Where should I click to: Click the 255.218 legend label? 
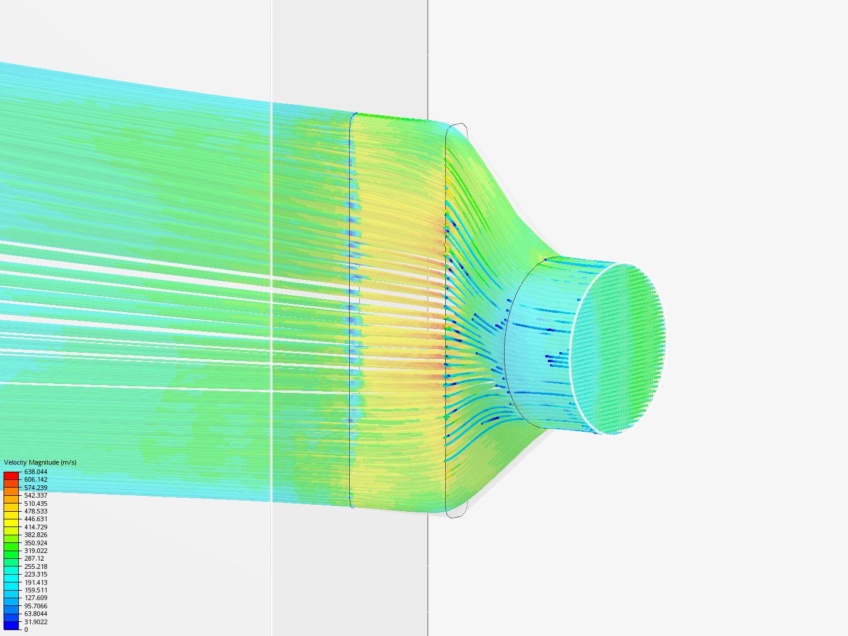35,567
